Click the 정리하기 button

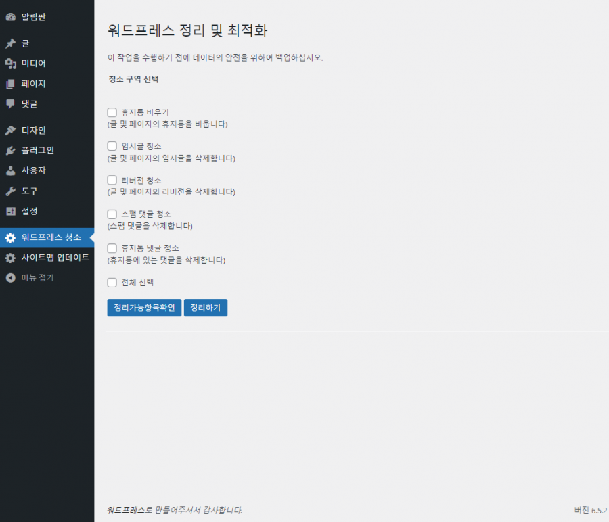pos(206,308)
